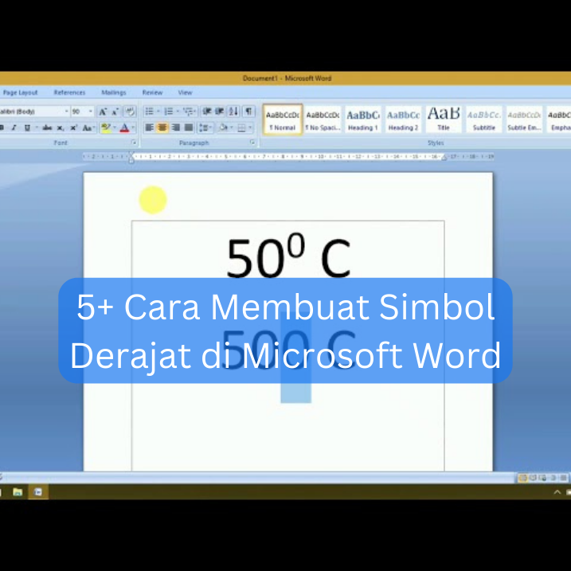Open the References tab
The image size is (571, 571).
[69, 92]
